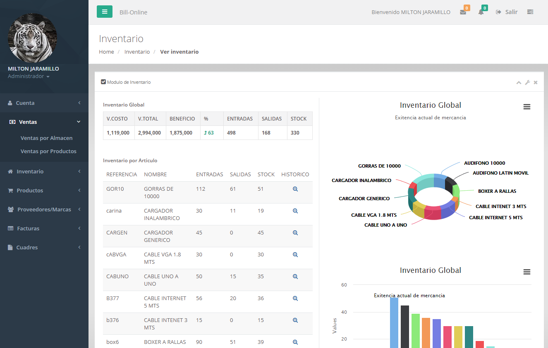Open historico magnifier for GORRAS DE 10000
548x348 pixels.
295,189
